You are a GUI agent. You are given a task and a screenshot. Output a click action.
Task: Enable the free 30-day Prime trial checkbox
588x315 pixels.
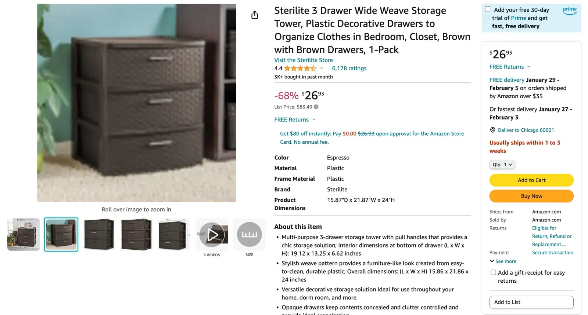(488, 8)
